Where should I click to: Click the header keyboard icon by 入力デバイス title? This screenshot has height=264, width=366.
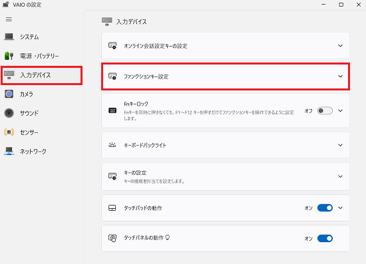click(x=107, y=21)
